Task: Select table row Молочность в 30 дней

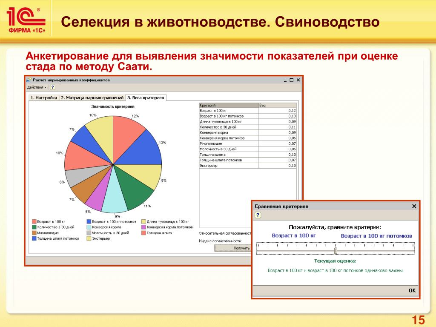Action: 248,149
